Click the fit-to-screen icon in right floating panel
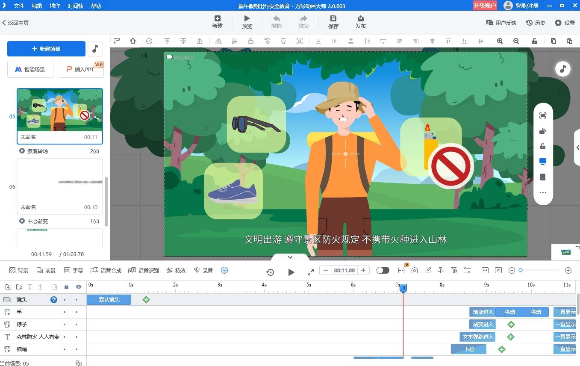The height and width of the screenshot is (366, 580). (543, 115)
